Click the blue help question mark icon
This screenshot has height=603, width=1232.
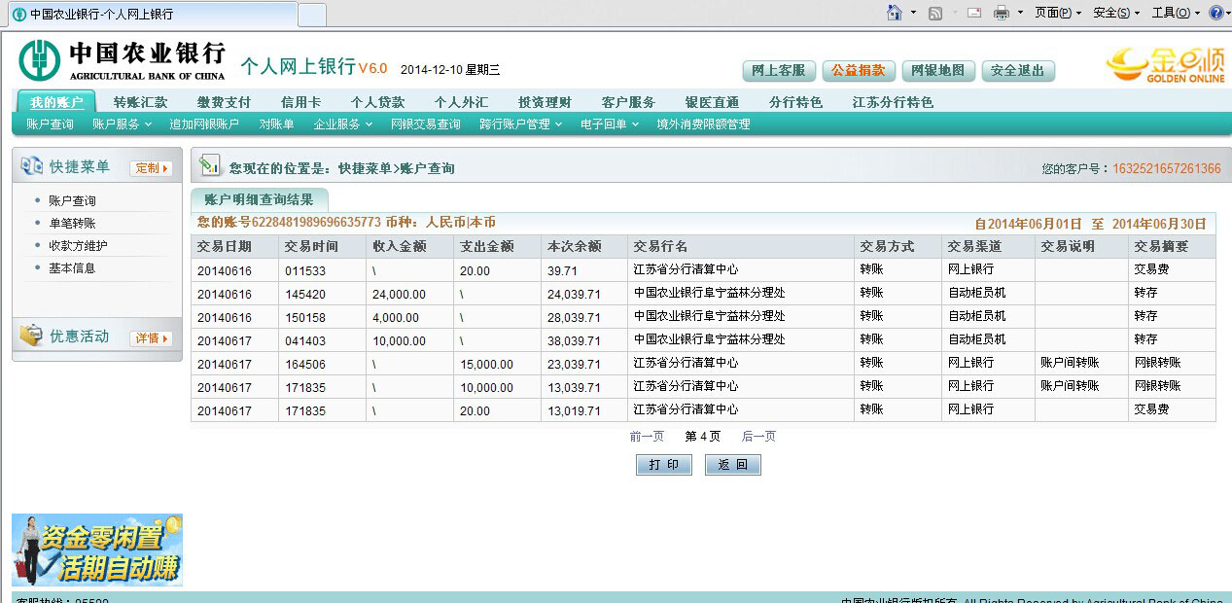[x=1215, y=13]
